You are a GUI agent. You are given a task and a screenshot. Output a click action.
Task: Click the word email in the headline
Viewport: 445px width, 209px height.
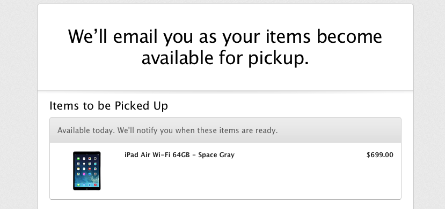point(135,37)
